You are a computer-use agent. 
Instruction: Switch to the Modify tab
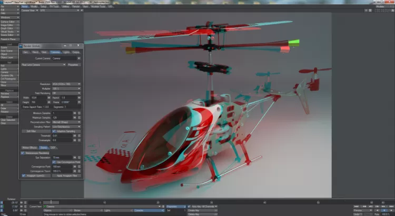click(x=34, y=6)
